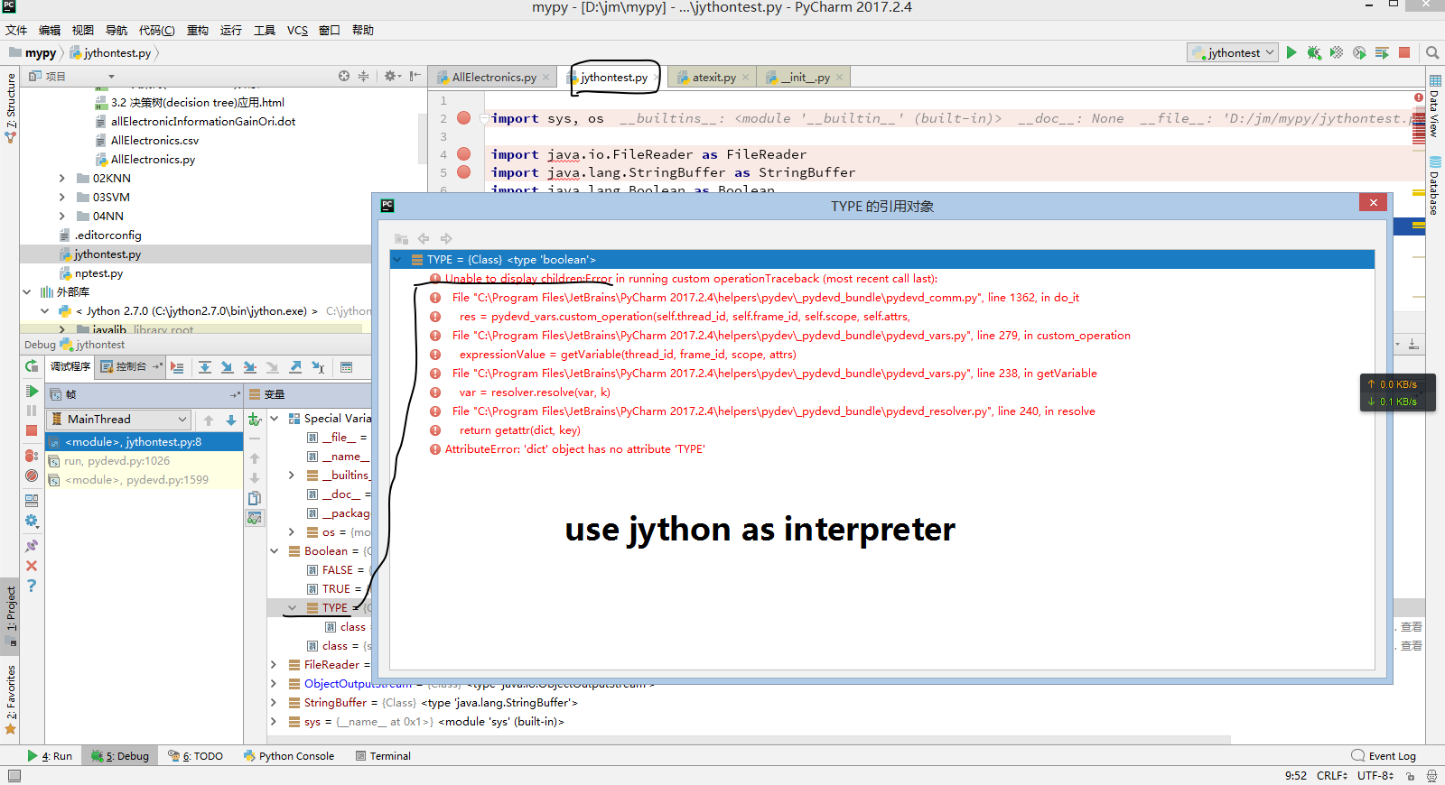This screenshot has height=785, width=1445.
Task: Stop debugging via the debug sidebar red square
Action: 32,430
